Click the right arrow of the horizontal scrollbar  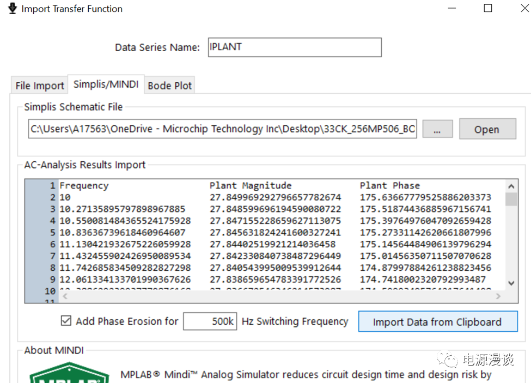tap(498, 296)
